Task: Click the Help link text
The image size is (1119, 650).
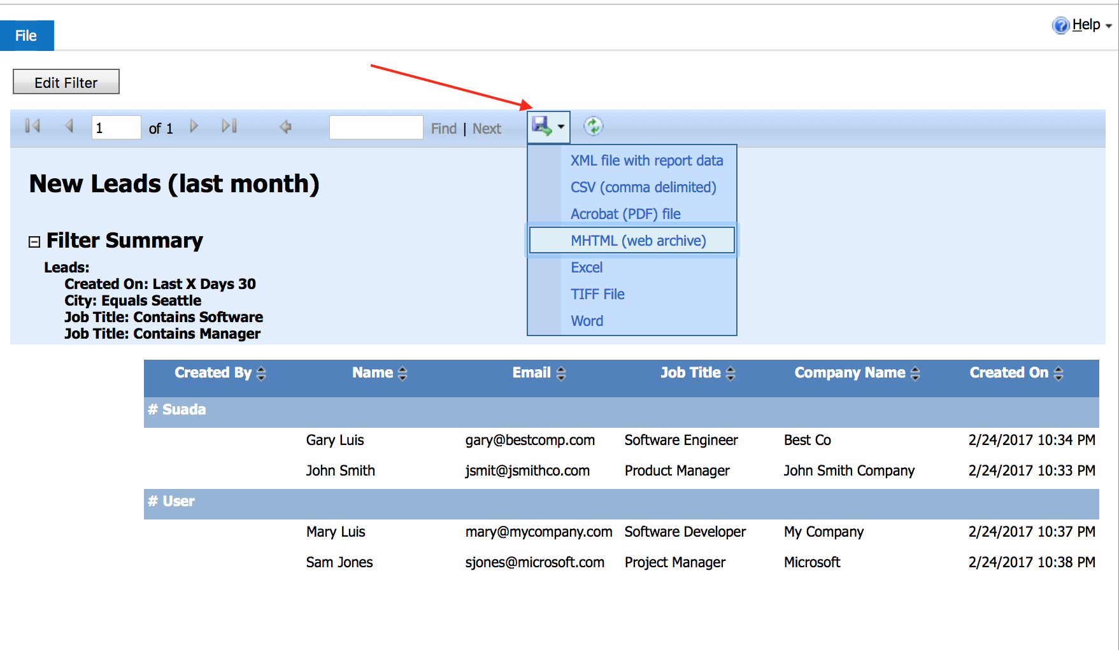Action: point(1086,25)
